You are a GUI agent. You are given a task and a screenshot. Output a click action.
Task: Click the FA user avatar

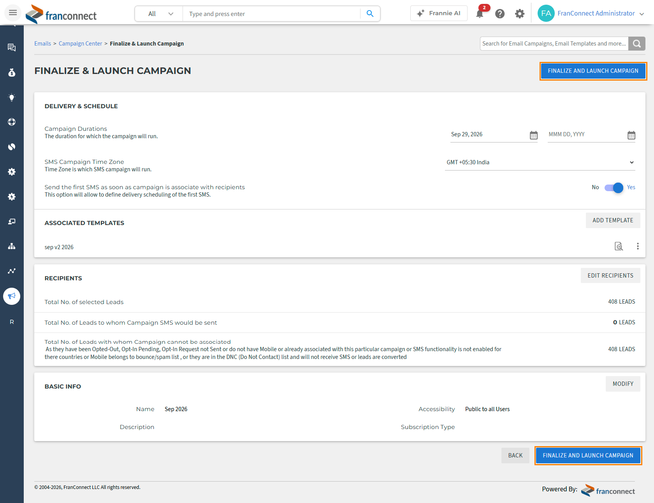tap(546, 13)
